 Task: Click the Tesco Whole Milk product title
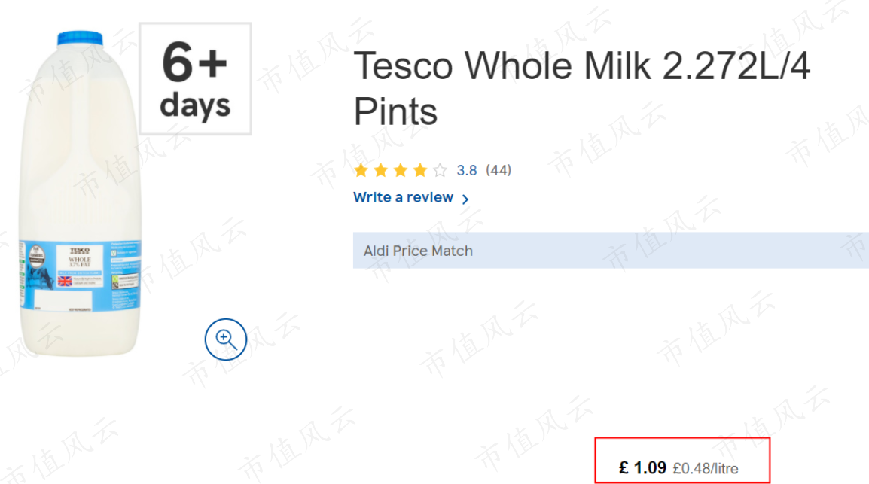(x=582, y=88)
